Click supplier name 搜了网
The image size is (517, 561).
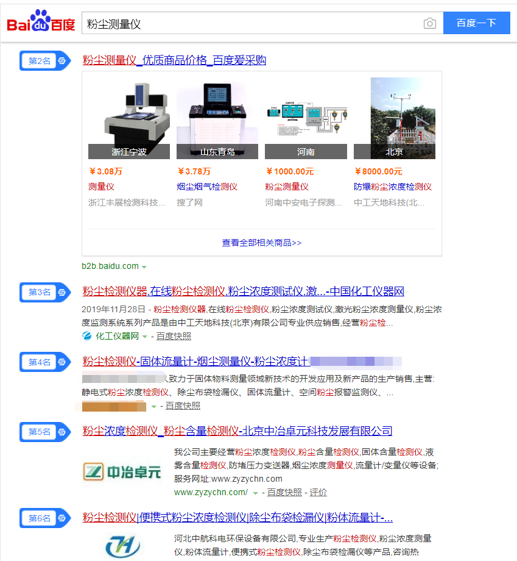(190, 202)
